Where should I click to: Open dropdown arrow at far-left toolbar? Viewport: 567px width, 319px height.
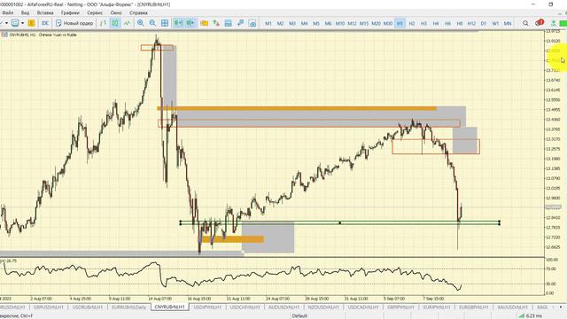coord(6,23)
